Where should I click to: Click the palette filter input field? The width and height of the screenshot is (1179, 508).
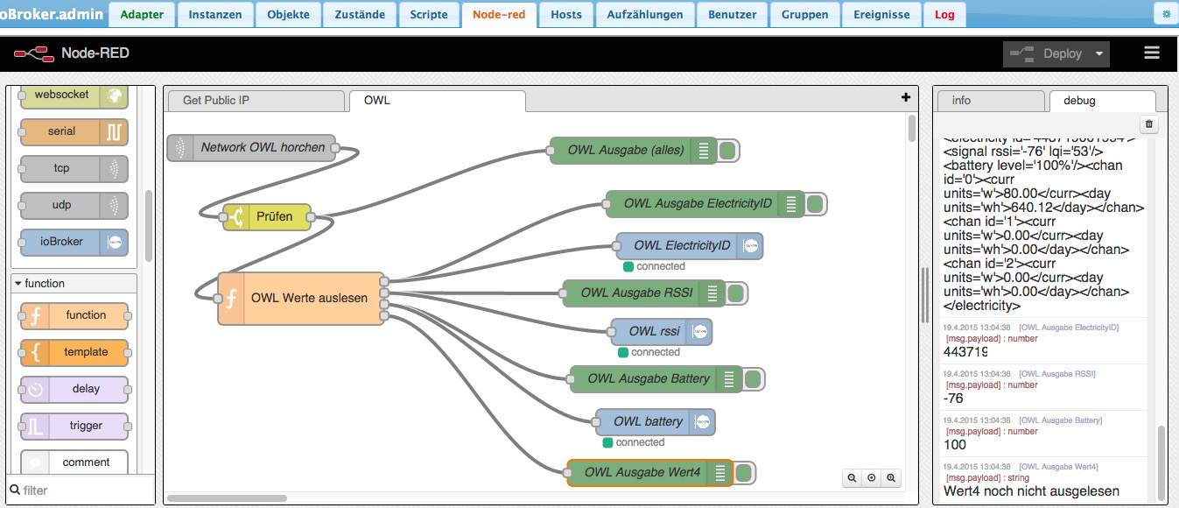[x=81, y=490]
